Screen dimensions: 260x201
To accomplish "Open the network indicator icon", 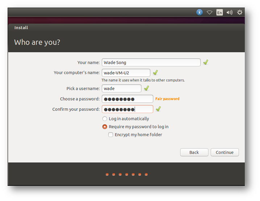I will click(209, 12).
